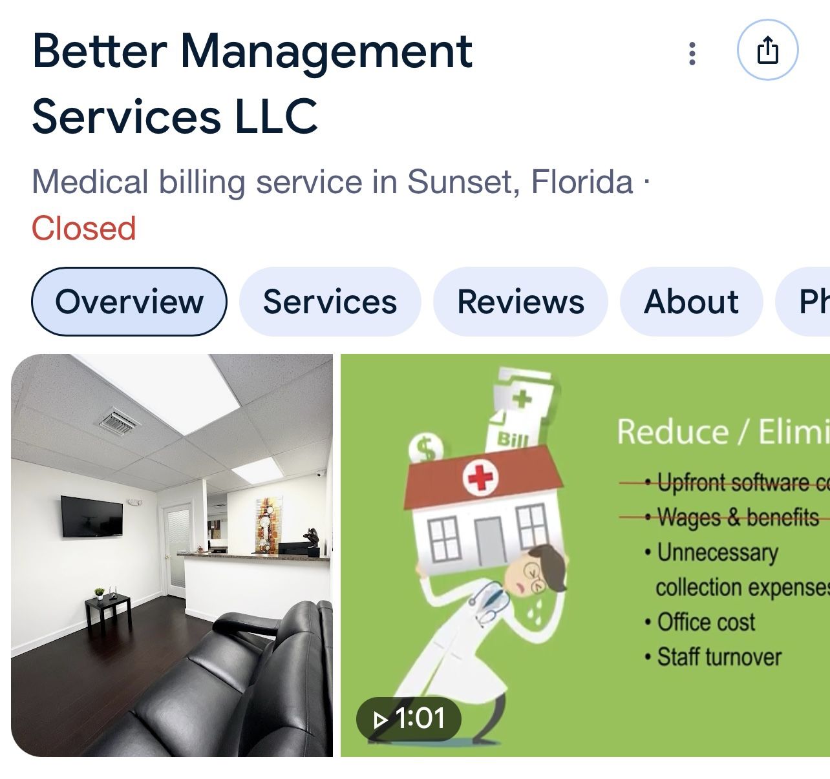
Task: Open the three-dot more options menu
Action: tap(692, 54)
